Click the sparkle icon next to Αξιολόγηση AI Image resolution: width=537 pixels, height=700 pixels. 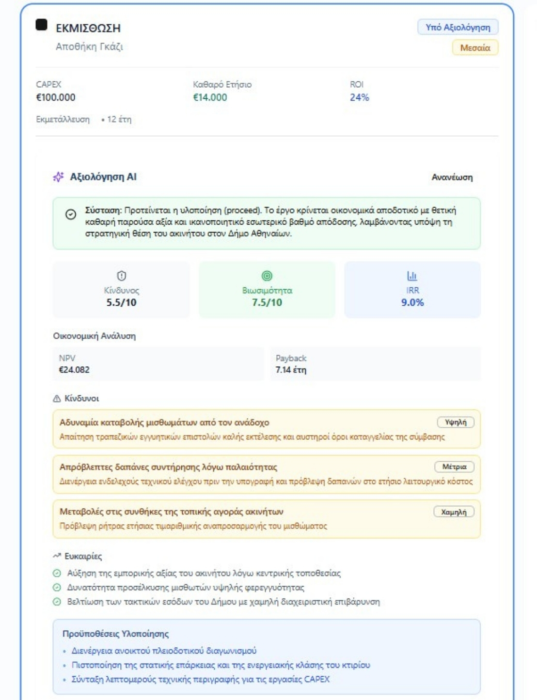coord(58,177)
